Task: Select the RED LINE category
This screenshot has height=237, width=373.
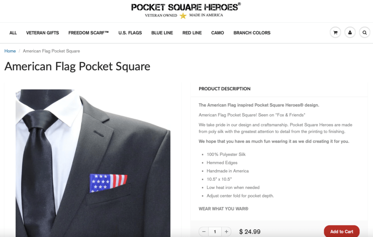Action: pos(192,33)
